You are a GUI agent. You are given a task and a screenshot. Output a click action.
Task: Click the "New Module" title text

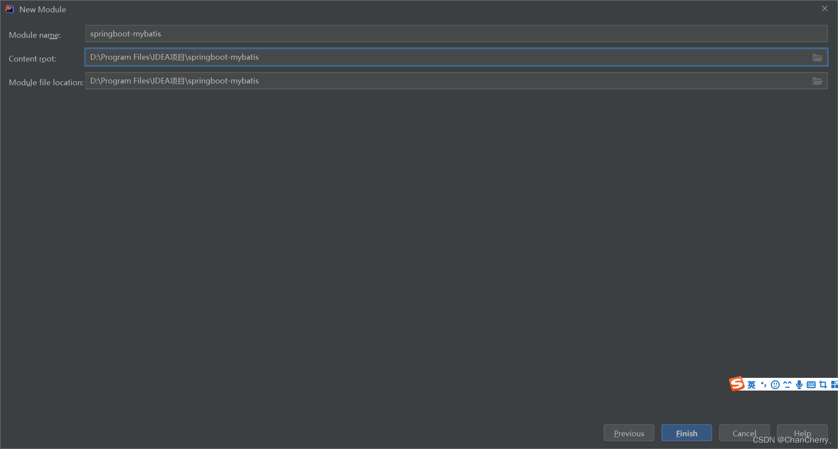click(x=43, y=10)
